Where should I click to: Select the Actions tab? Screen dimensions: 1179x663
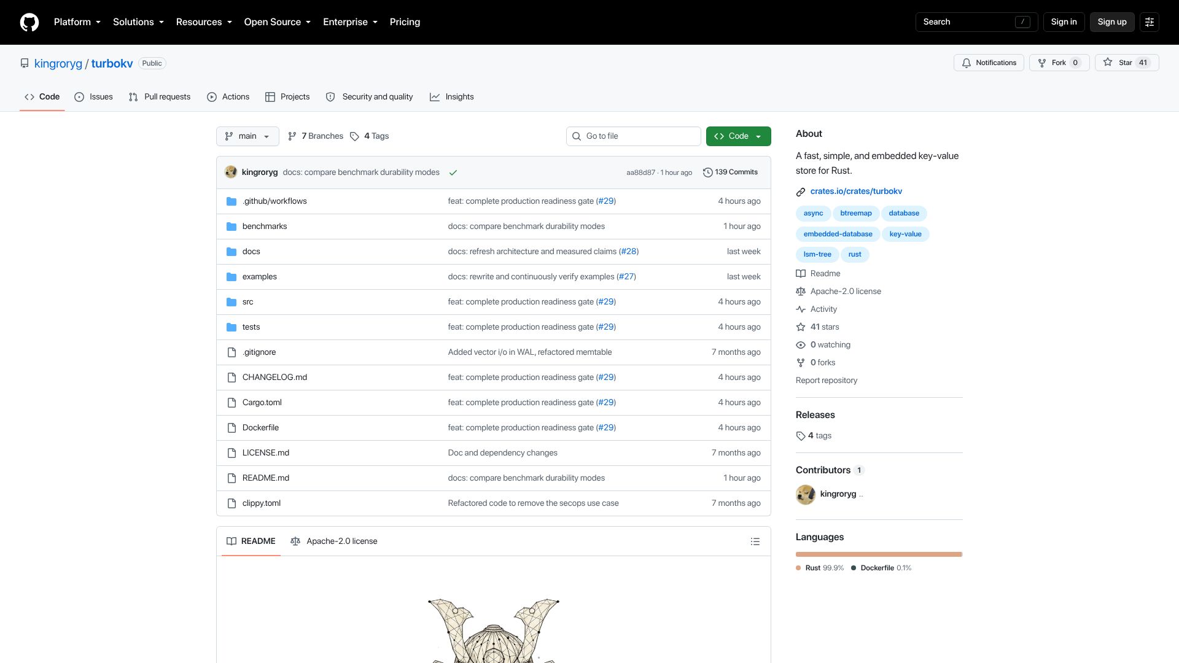pos(228,97)
